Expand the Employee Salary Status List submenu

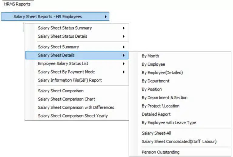(x=63, y=63)
